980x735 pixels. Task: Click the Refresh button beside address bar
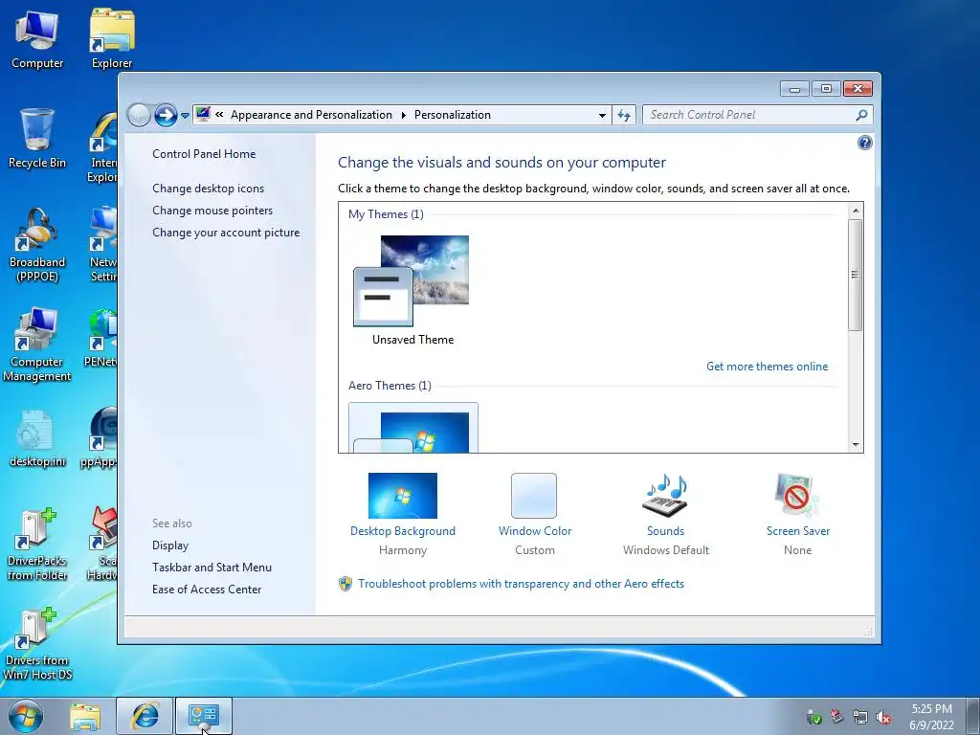tap(624, 115)
